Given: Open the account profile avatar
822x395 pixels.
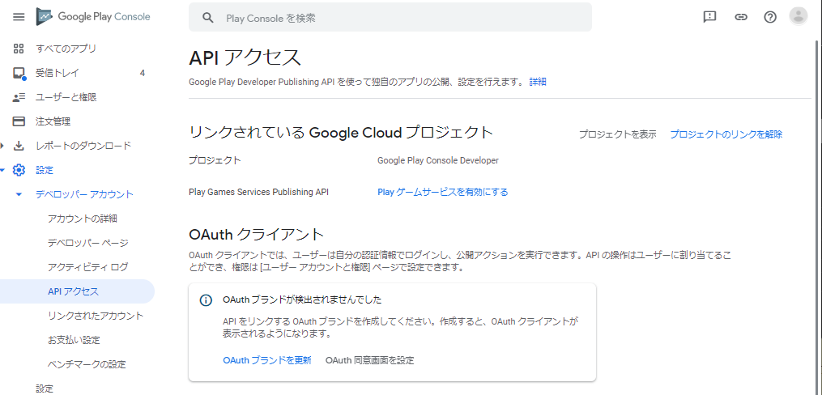Looking at the screenshot, I should [799, 17].
